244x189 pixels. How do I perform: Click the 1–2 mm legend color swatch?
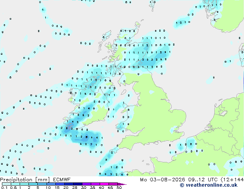pos(24,184)
